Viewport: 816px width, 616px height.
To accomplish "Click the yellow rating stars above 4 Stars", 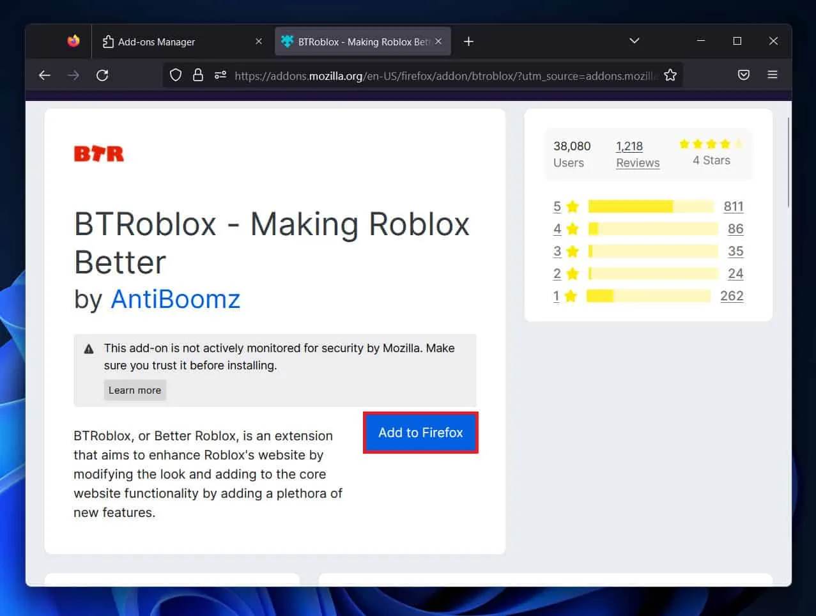I will pyautogui.click(x=711, y=144).
